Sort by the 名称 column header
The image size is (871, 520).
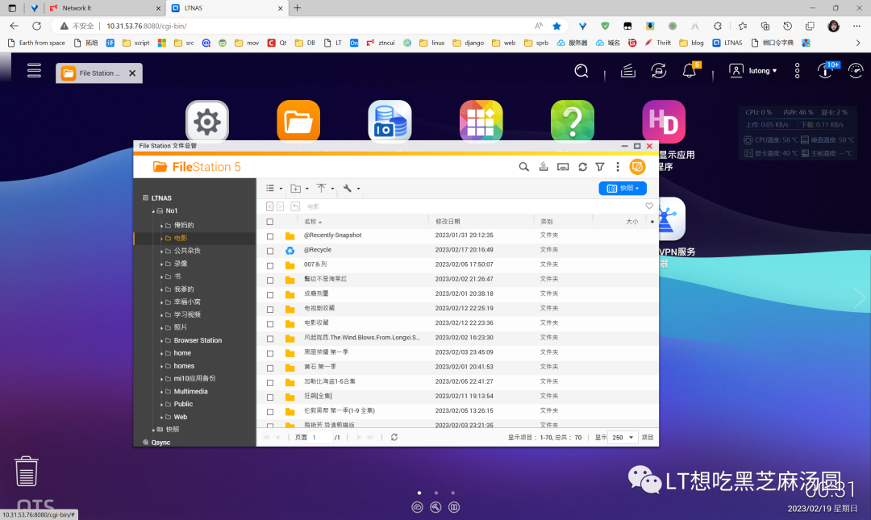(x=313, y=221)
